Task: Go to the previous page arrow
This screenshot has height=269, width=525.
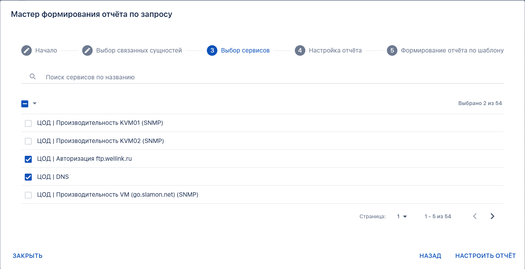Action: tap(475, 216)
